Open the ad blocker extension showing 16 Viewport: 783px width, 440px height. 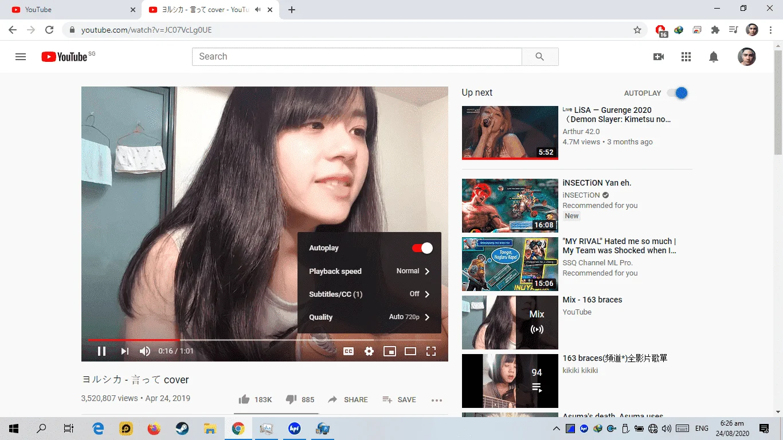[x=661, y=30]
